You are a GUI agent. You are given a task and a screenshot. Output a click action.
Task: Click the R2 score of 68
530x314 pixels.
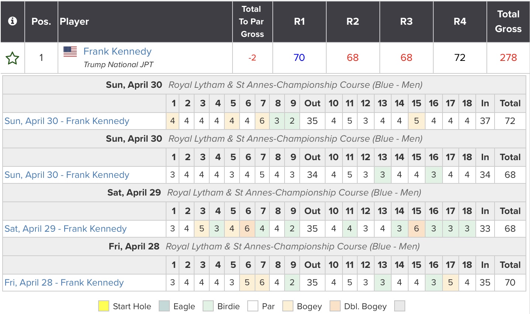click(x=353, y=58)
